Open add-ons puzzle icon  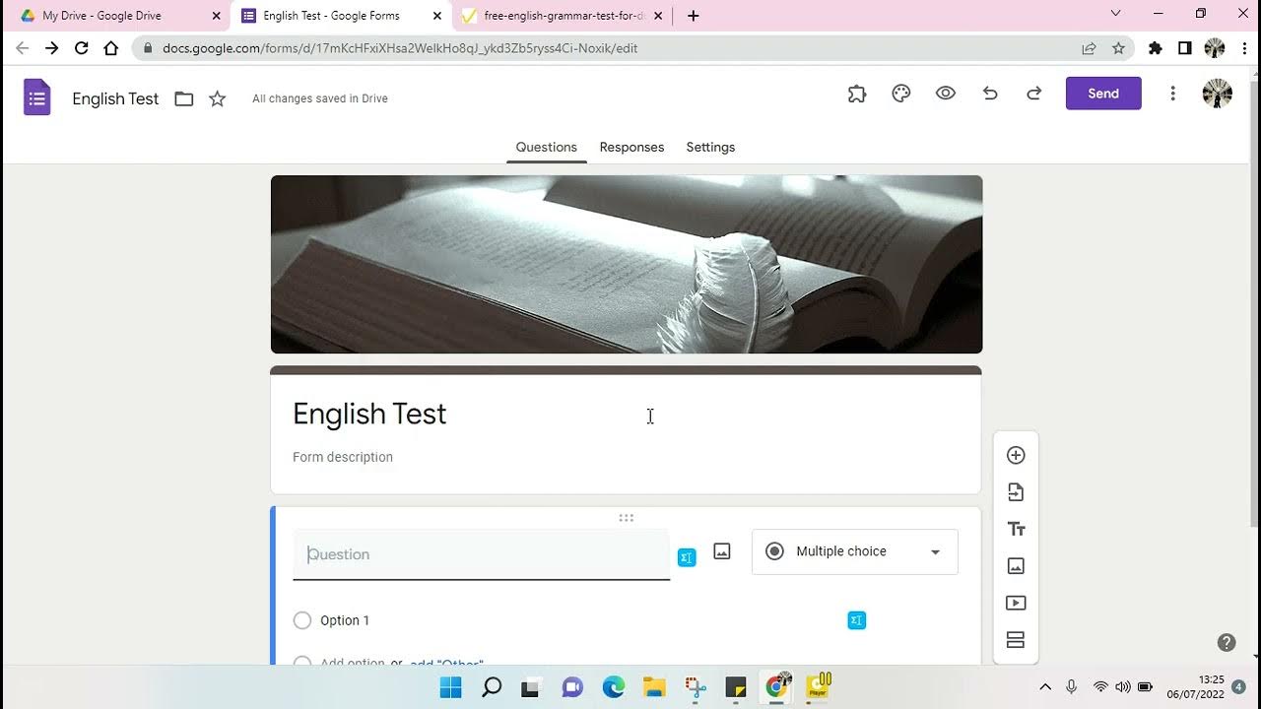pos(857,94)
